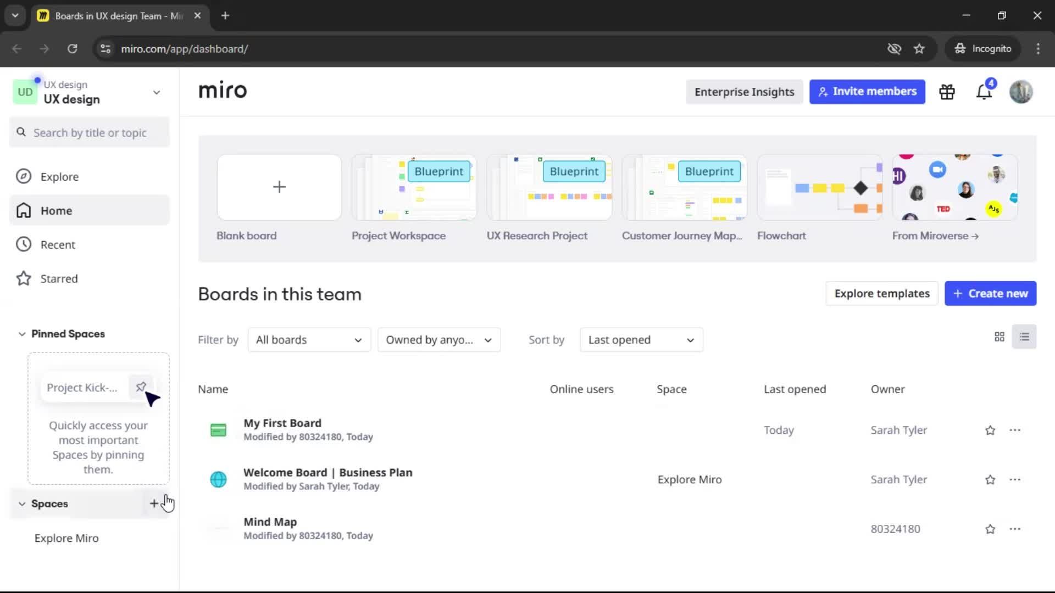Close the Boards in UX design tab

(197, 16)
